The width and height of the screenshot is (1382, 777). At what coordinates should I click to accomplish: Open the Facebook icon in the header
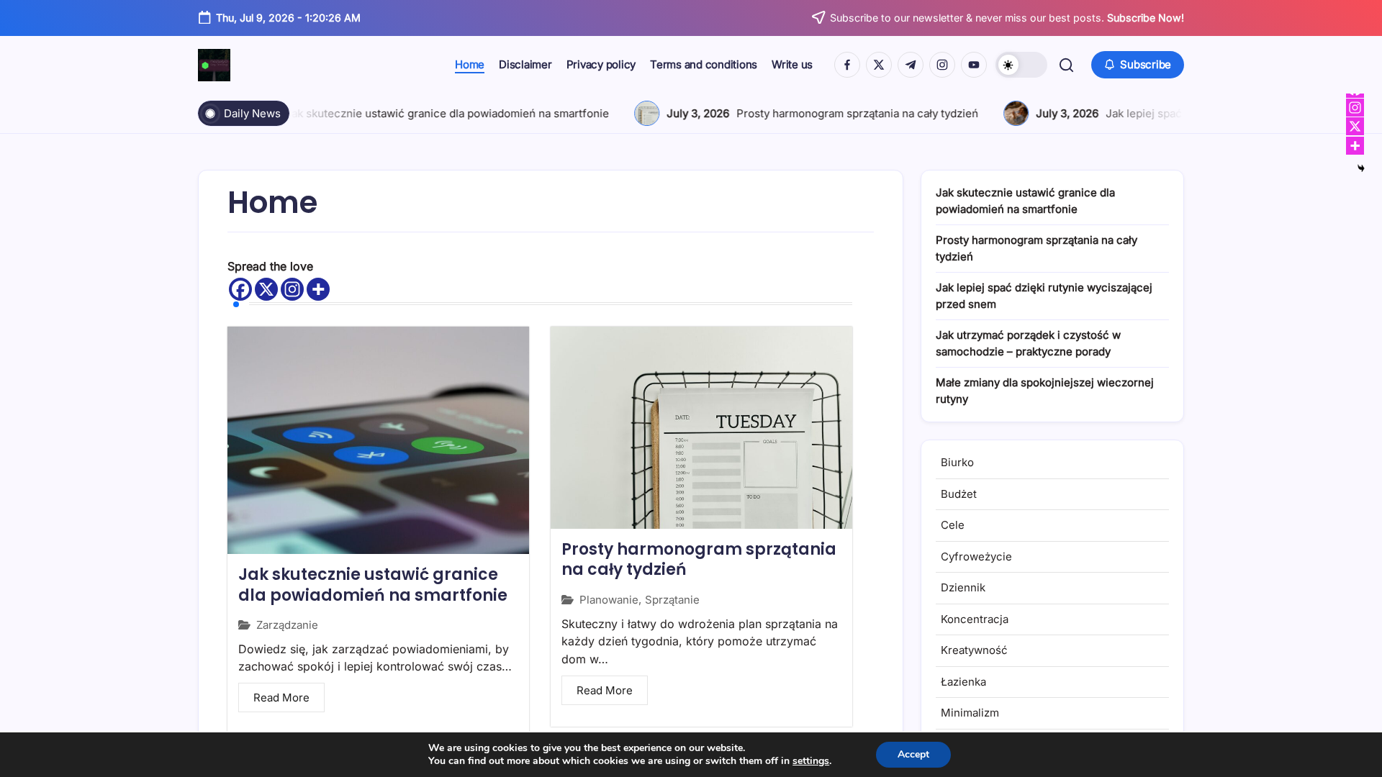(847, 65)
